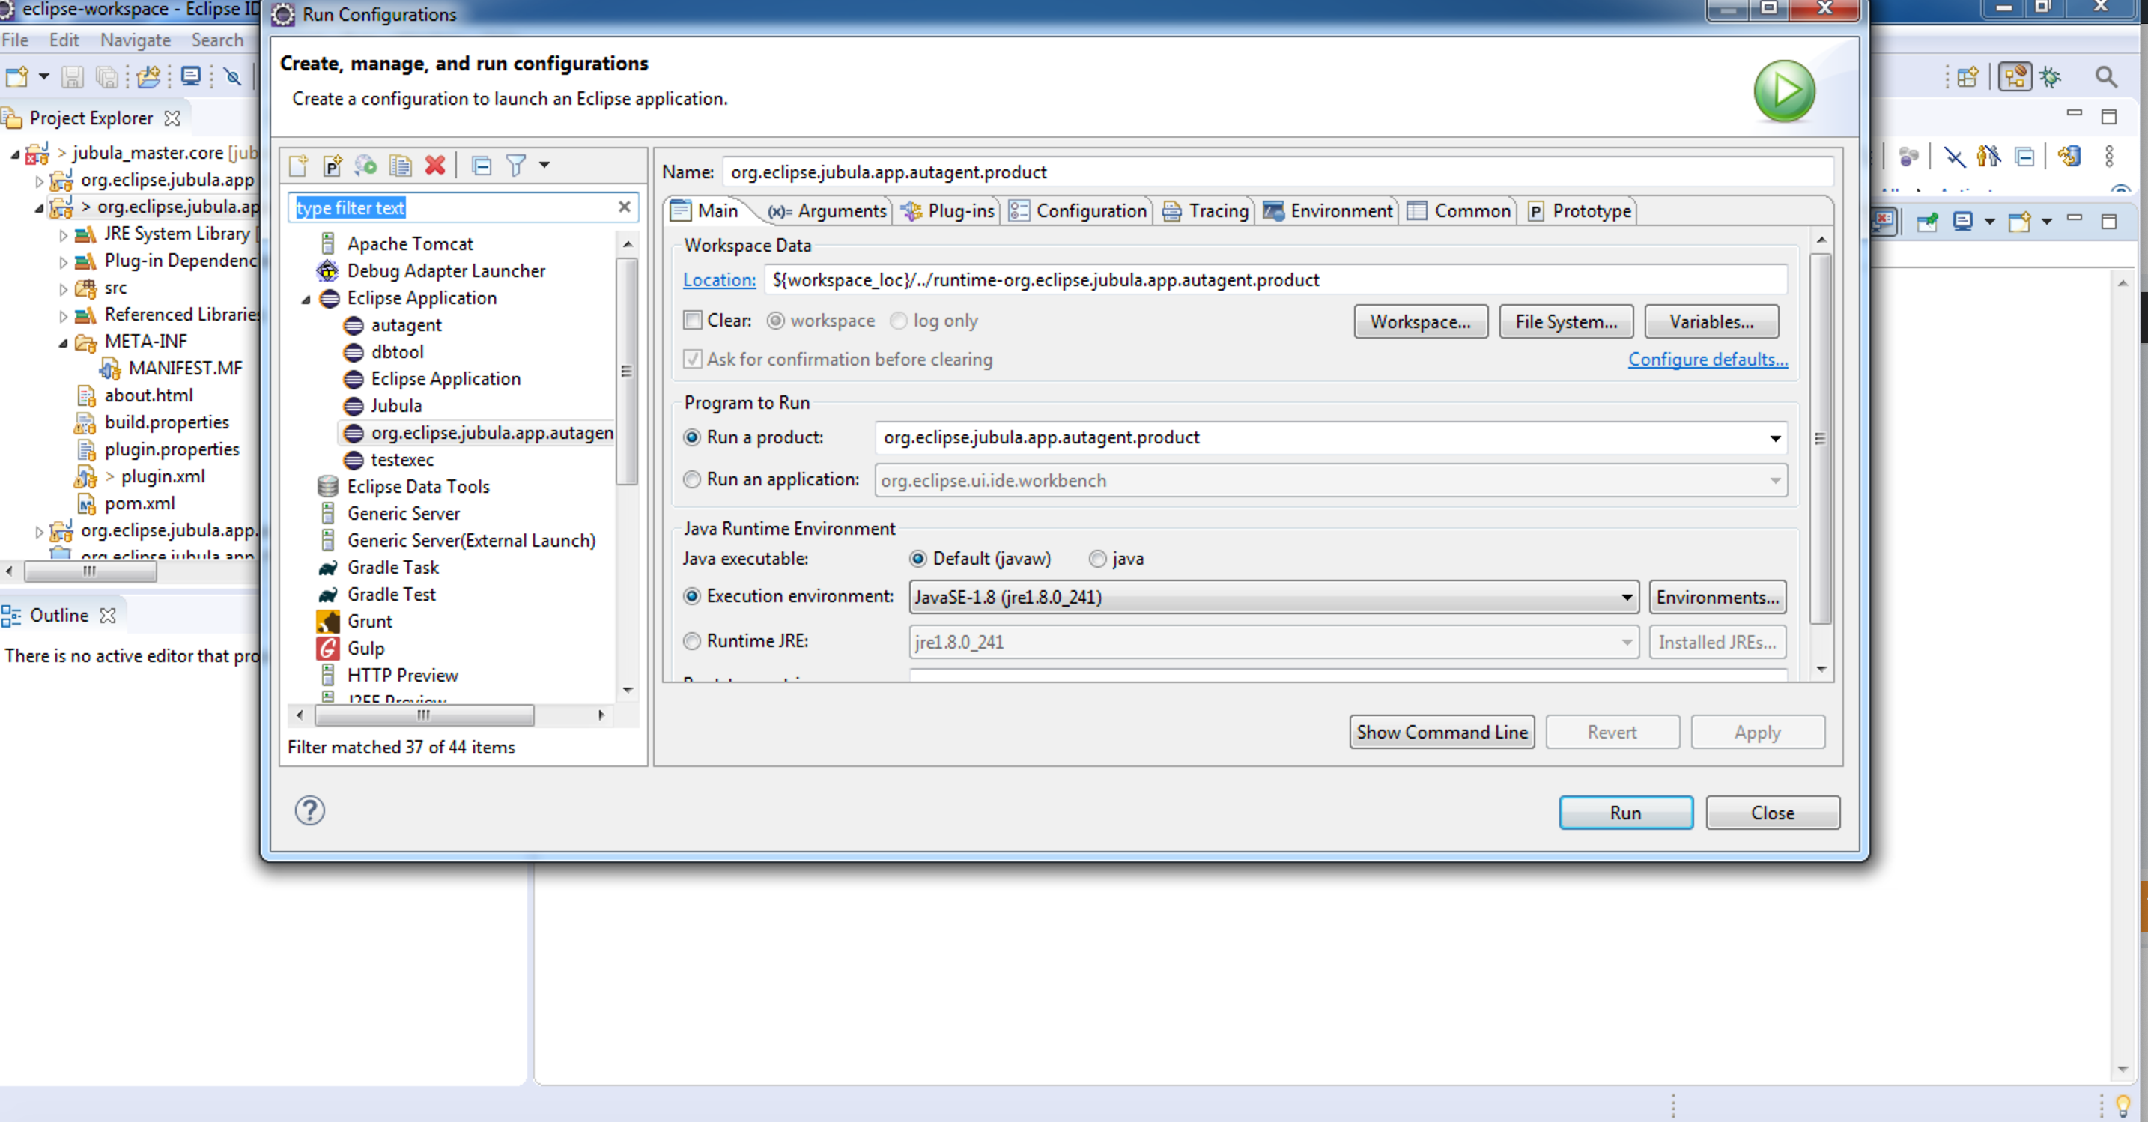Open filter view menu dropdown arrow
2148x1122 pixels.
[x=544, y=166]
